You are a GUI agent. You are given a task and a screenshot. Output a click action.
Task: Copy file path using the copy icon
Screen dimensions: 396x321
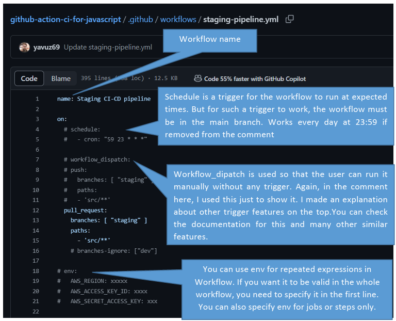point(289,19)
